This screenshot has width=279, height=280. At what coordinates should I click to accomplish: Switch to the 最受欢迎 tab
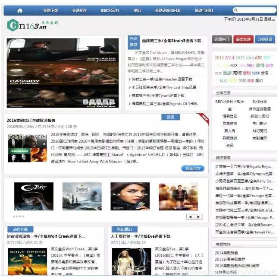pyautogui.click(x=243, y=39)
